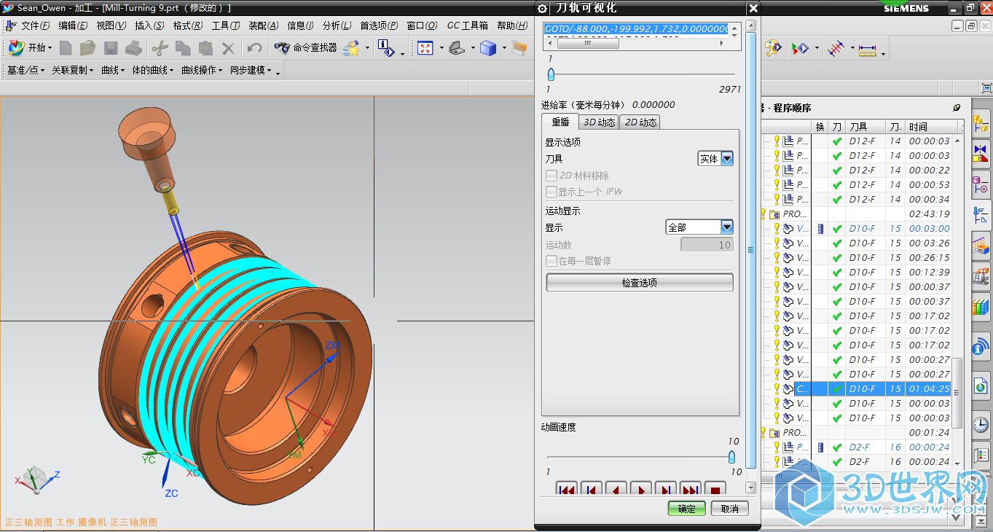Image resolution: width=993 pixels, height=532 pixels.
Task: Click the Fit view icon
Action: 425,48
